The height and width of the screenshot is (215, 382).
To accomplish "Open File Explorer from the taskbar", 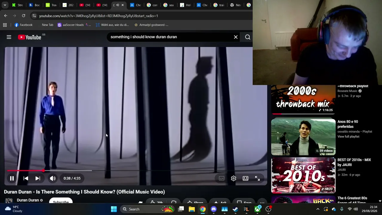I will (x=192, y=209).
